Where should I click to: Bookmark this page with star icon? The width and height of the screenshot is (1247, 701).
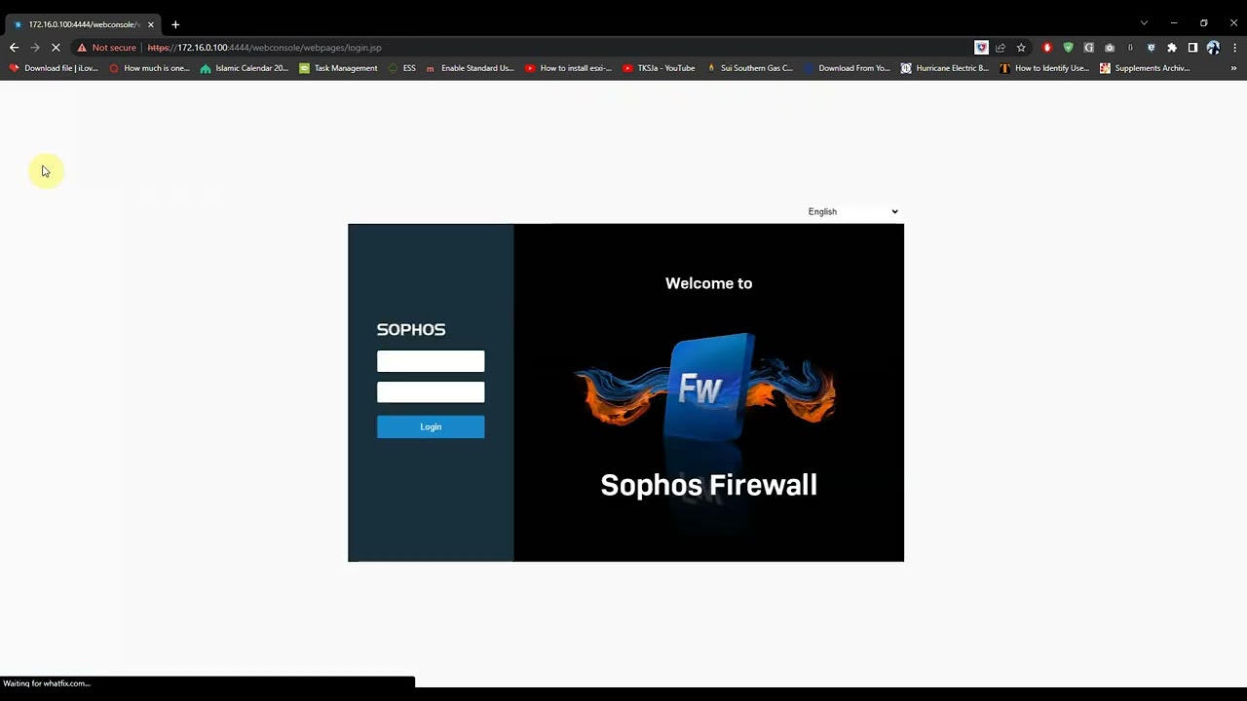click(x=1021, y=48)
